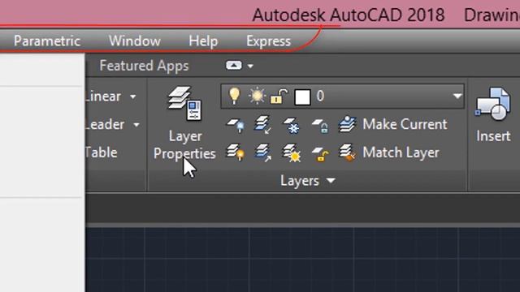Viewport: 520px width, 292px height.
Task: Toggle the layer on/off lightbulb in dropdown
Action: [234, 96]
